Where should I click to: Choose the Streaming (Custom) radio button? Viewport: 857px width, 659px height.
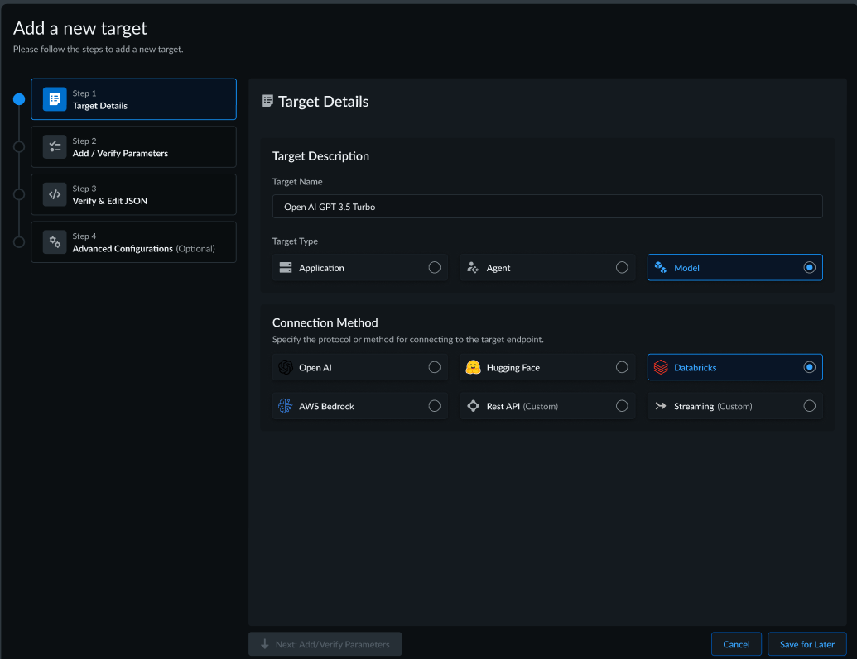pos(809,406)
